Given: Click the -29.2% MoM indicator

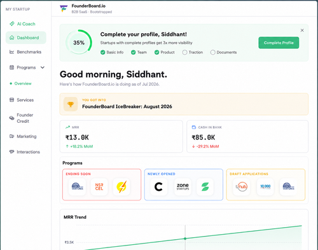Looking at the screenshot, I should coord(205,146).
